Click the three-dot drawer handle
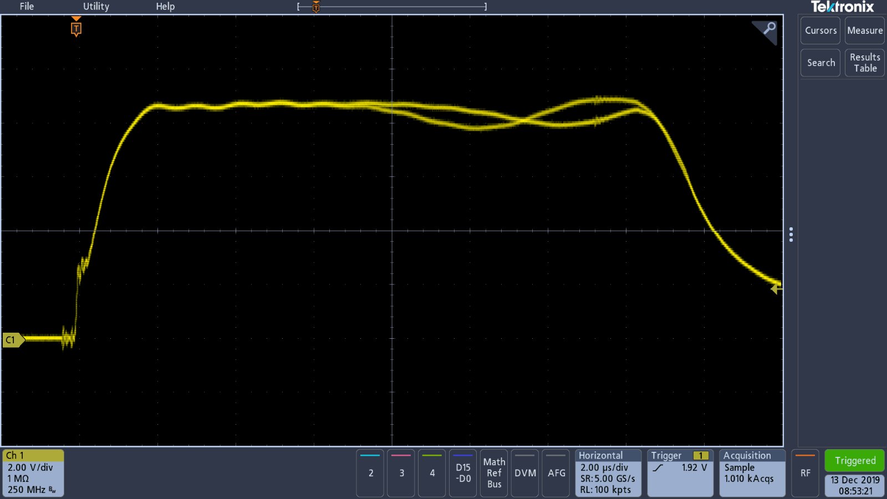887x499 pixels. (x=791, y=235)
